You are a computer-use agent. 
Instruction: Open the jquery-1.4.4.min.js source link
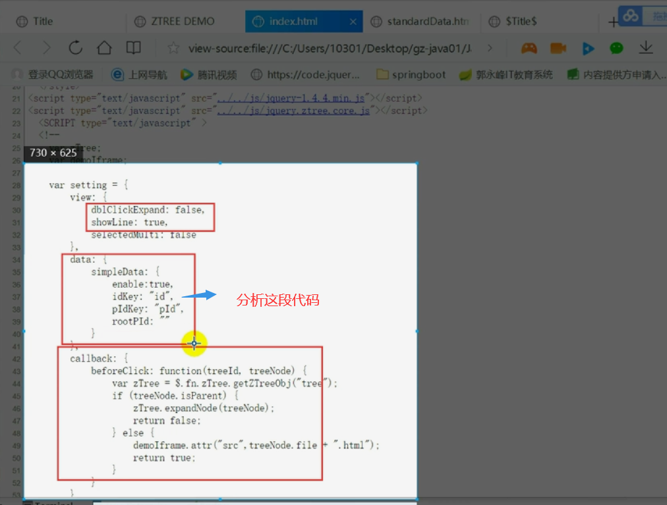[x=291, y=98]
